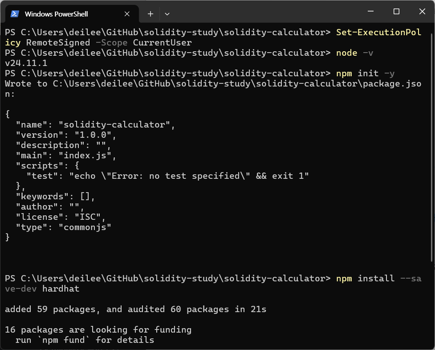Click the PowerShell icon in the tab

(x=15, y=14)
